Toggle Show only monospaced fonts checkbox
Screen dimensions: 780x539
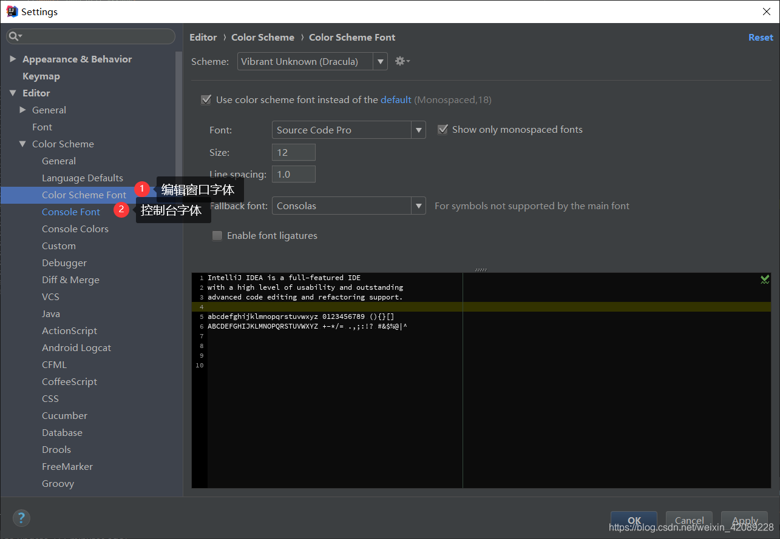(x=443, y=129)
